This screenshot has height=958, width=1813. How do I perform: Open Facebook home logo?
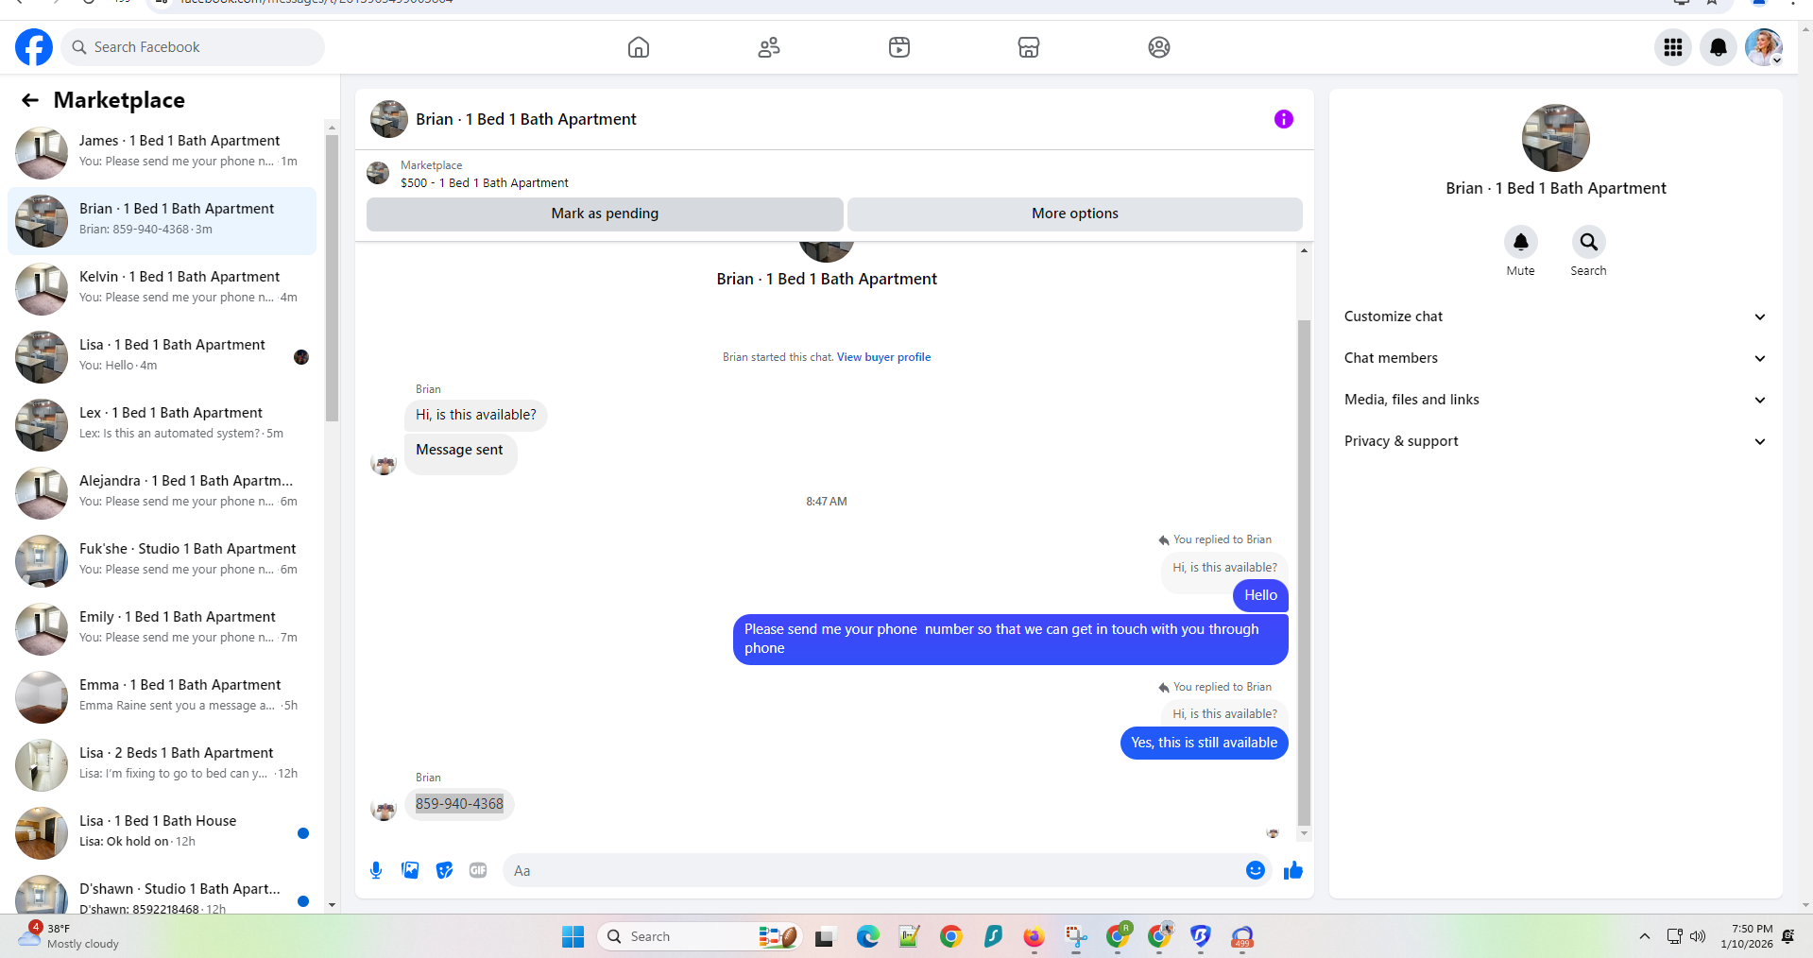[34, 47]
